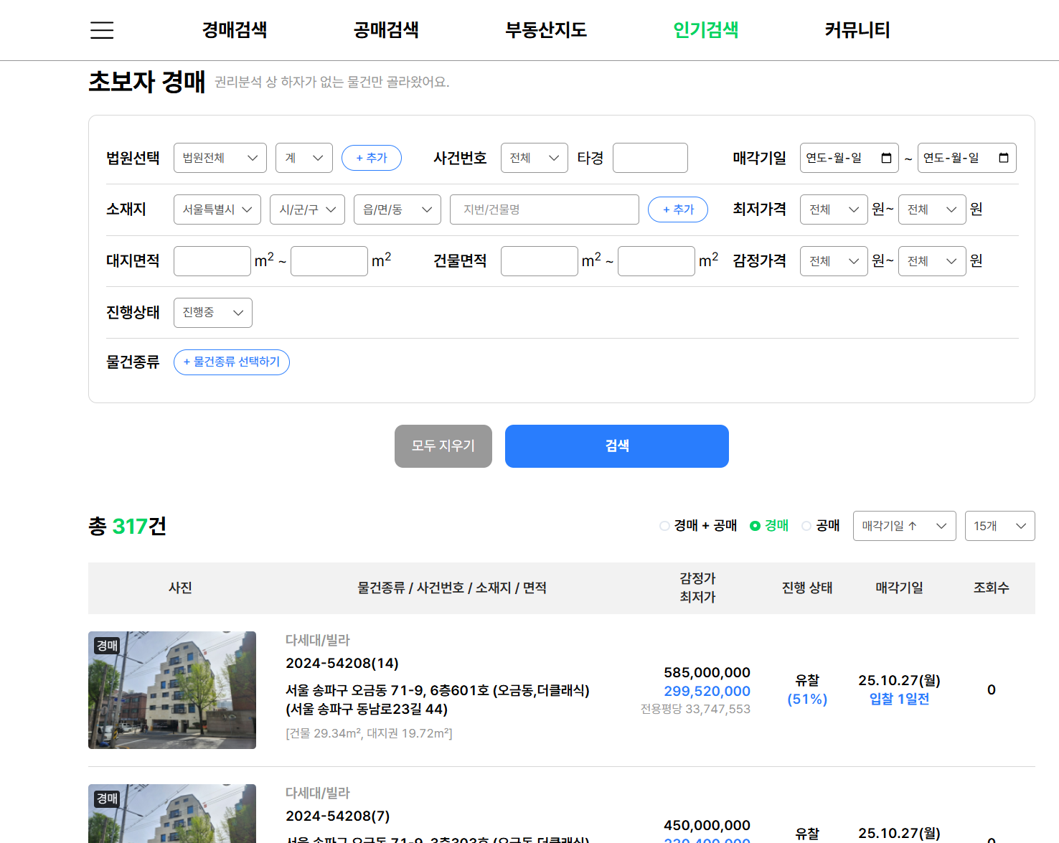Open the 커뮤니티 menu tab
Screen dimensions: 1059x843
[857, 30]
